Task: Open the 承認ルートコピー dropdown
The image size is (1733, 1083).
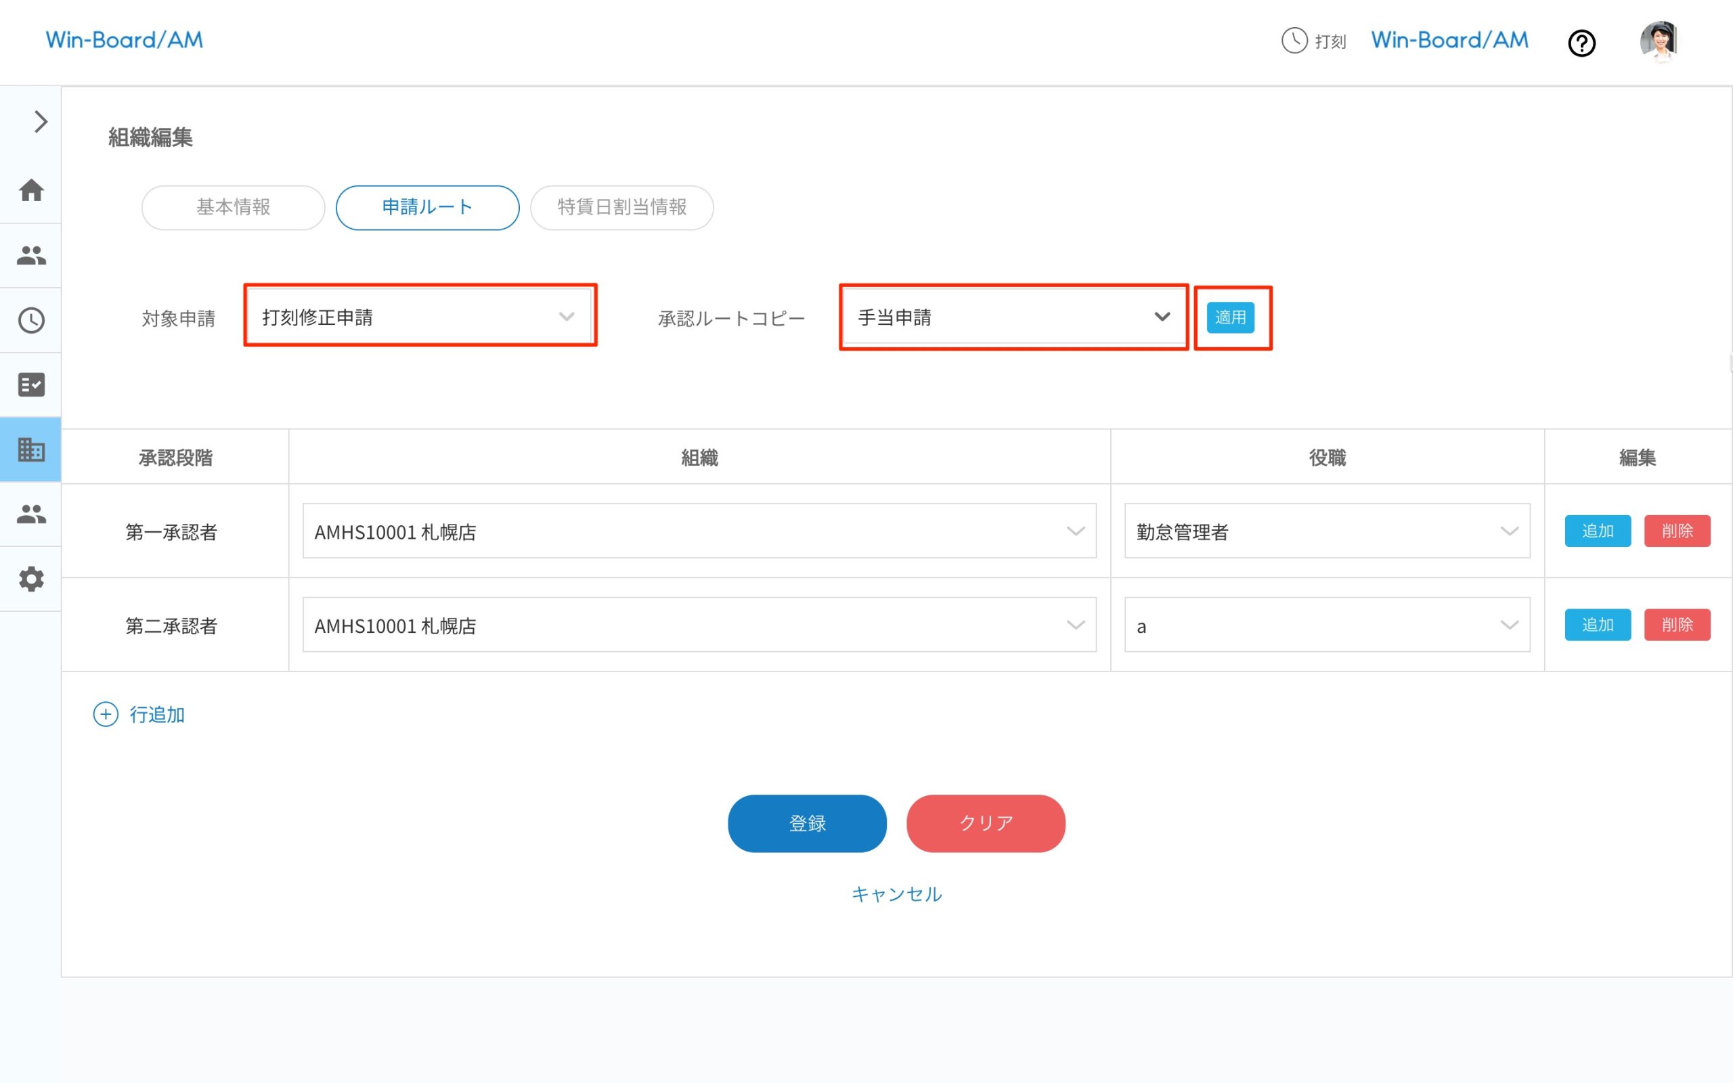Action: [1013, 317]
